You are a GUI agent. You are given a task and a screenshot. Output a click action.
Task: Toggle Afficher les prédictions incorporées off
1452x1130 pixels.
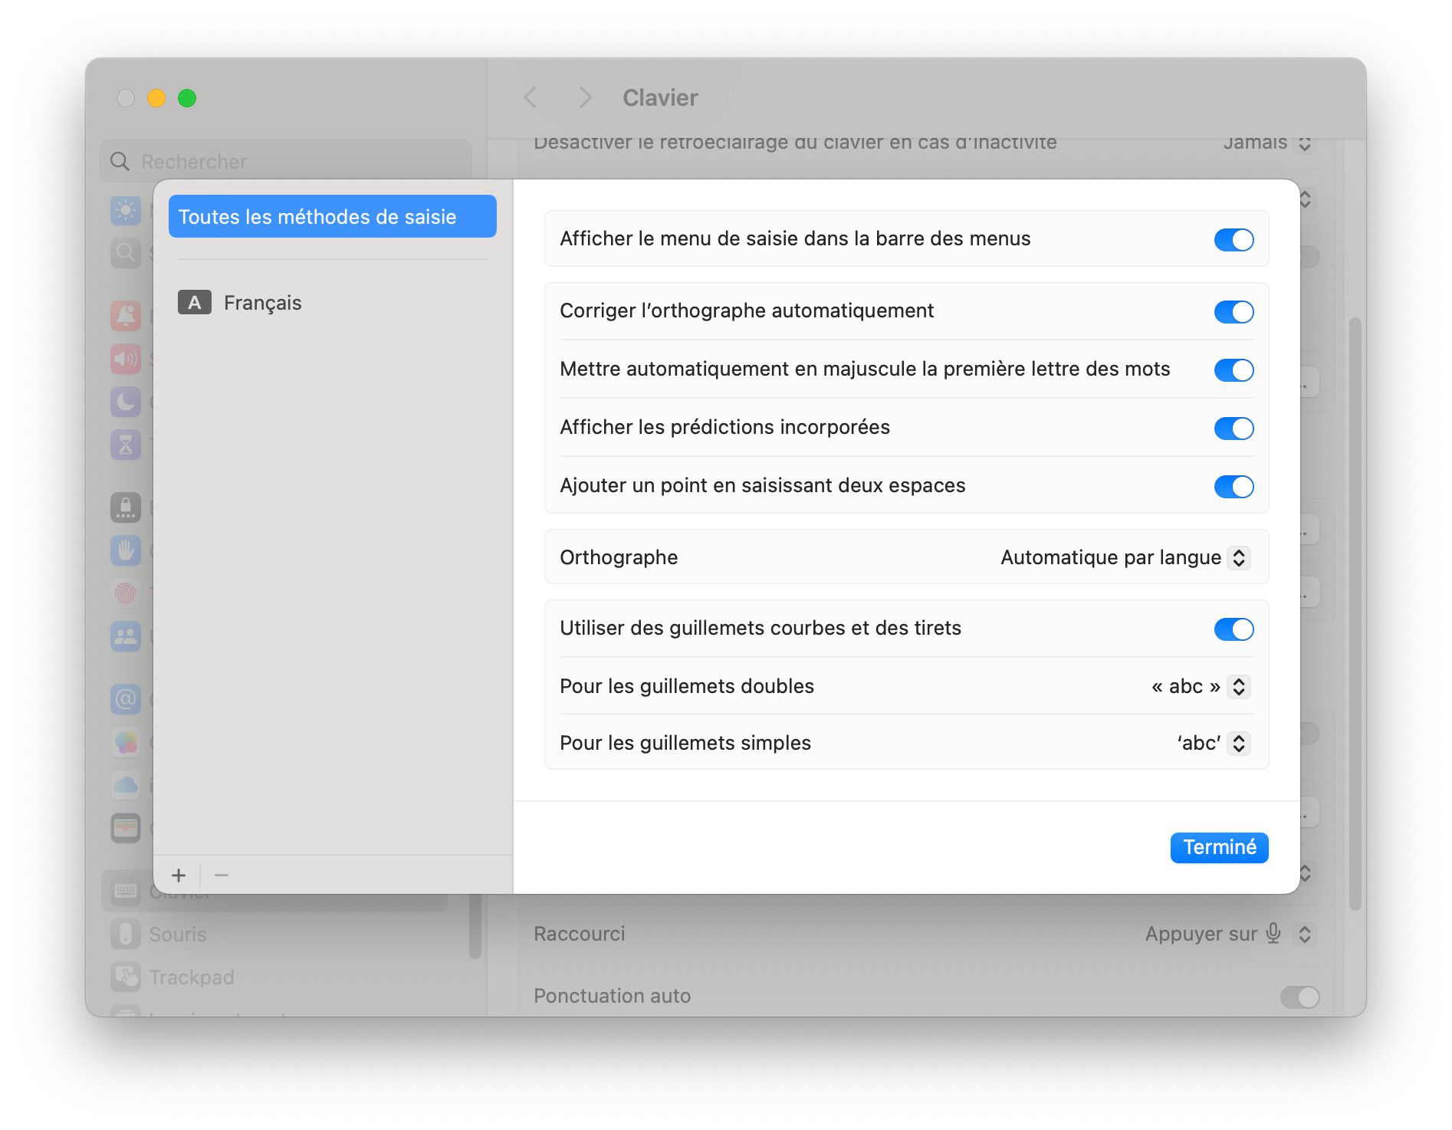click(x=1234, y=429)
